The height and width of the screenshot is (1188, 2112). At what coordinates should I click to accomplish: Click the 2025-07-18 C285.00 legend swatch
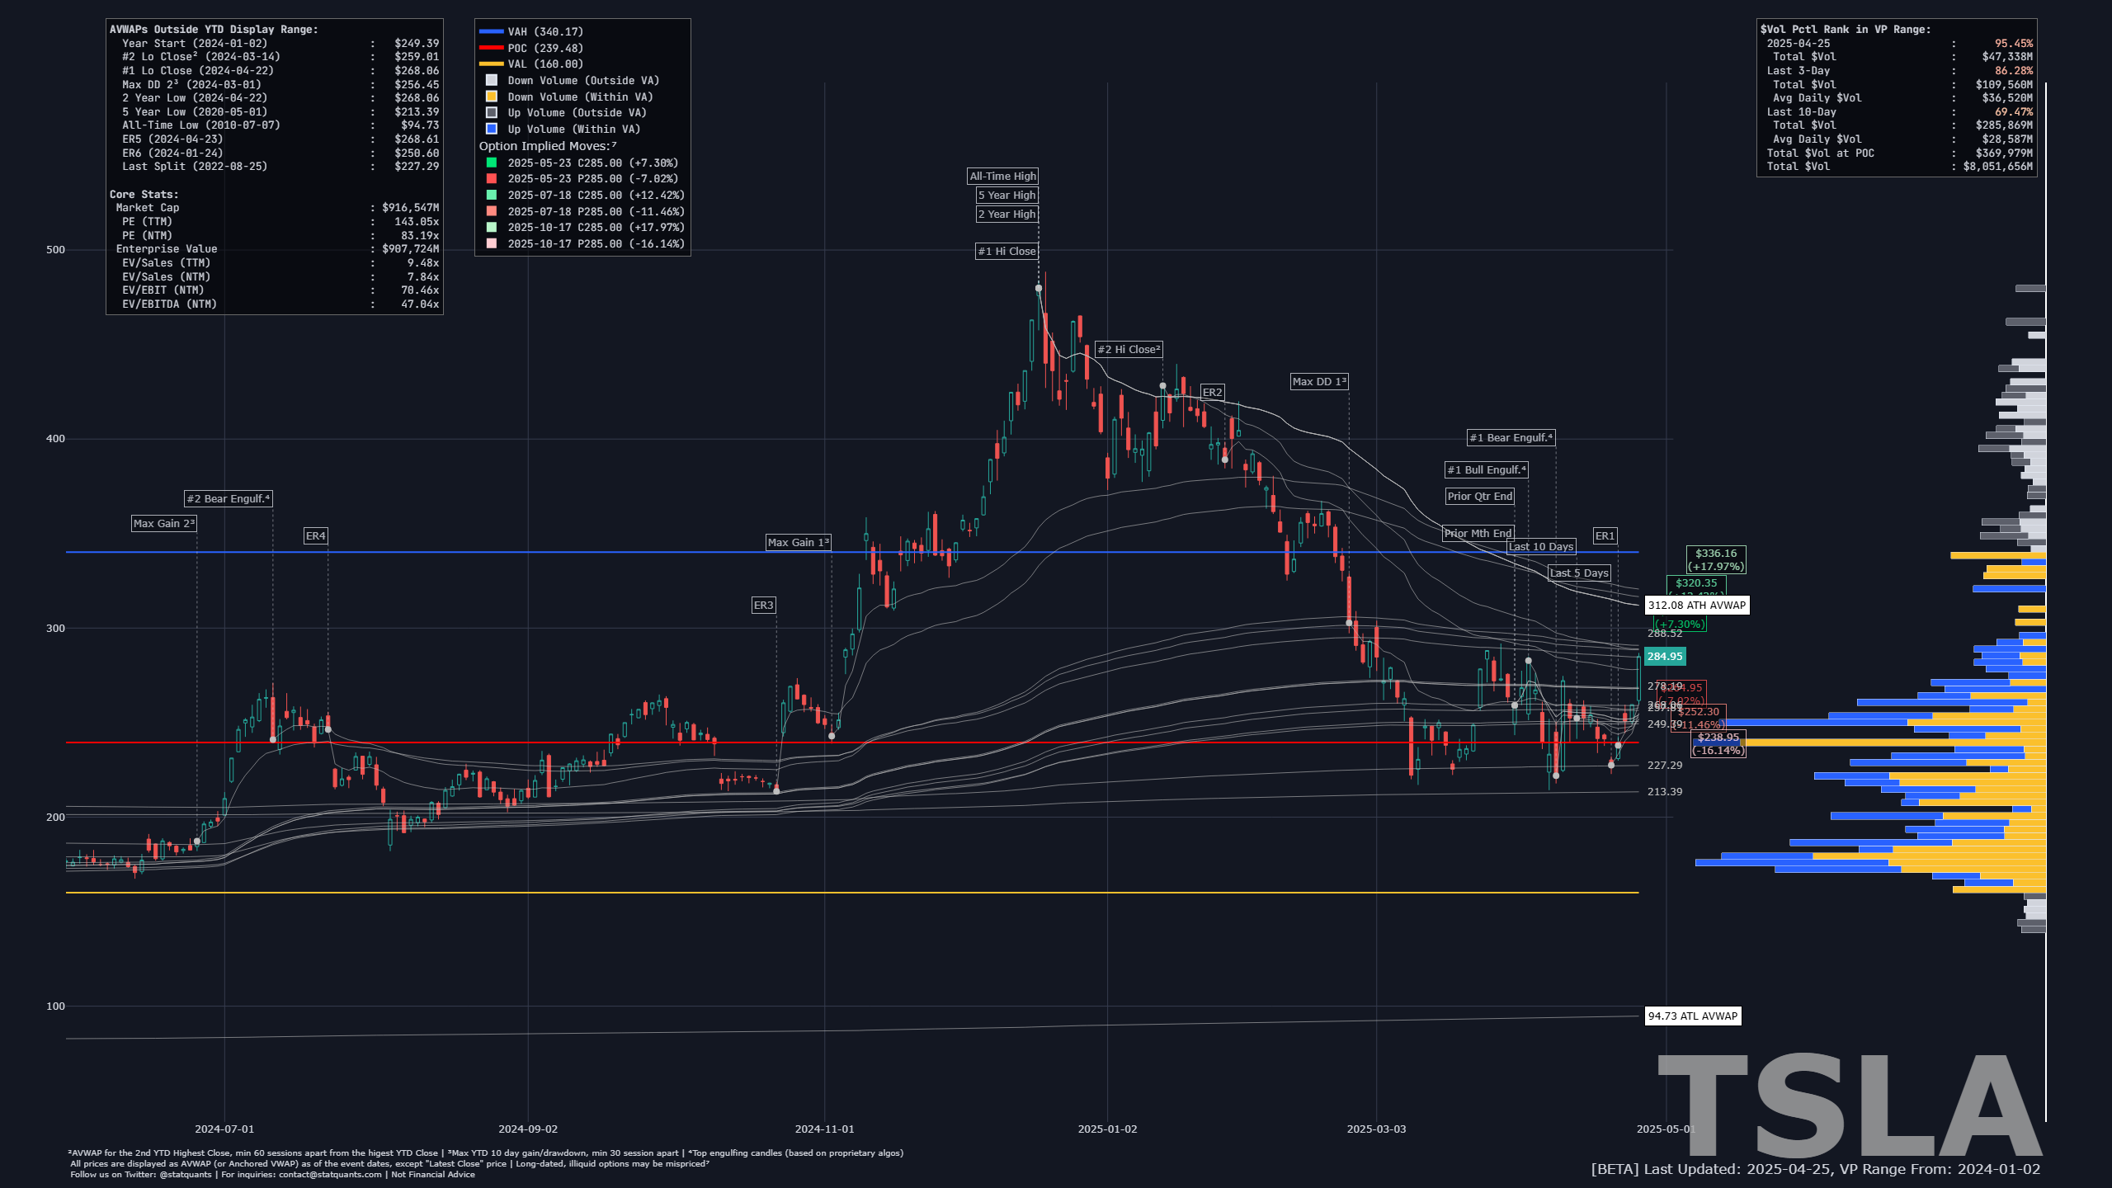pyautogui.click(x=492, y=195)
